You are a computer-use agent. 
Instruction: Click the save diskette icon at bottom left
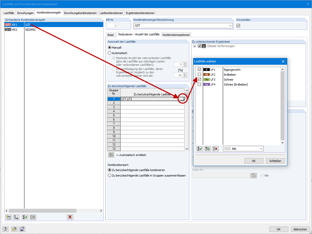[22, 229]
